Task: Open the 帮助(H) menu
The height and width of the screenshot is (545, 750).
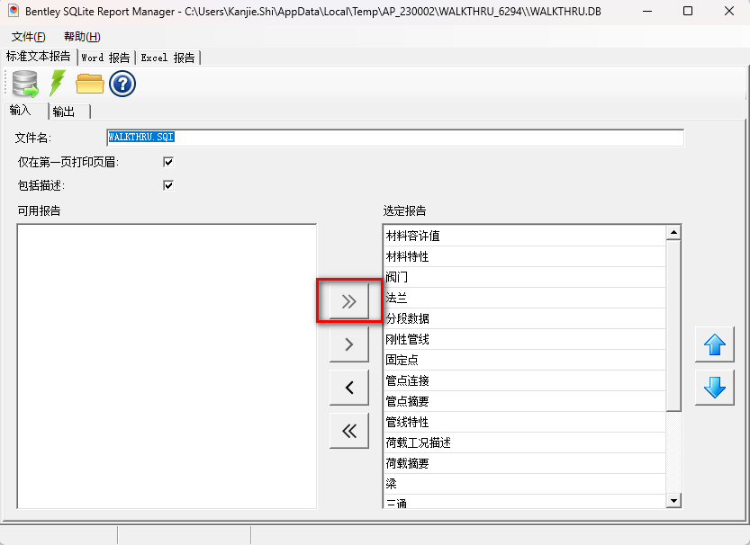Action: (82, 37)
